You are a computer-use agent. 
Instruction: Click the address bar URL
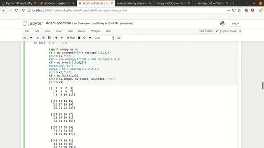(79, 10)
